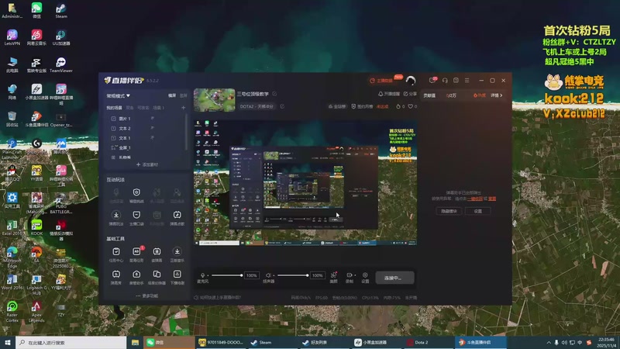Open the 主播数据 button
Screen dimensions: 620x349
tap(382, 81)
